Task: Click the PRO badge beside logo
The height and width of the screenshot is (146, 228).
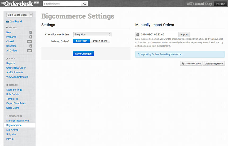Action: click(x=37, y=3)
